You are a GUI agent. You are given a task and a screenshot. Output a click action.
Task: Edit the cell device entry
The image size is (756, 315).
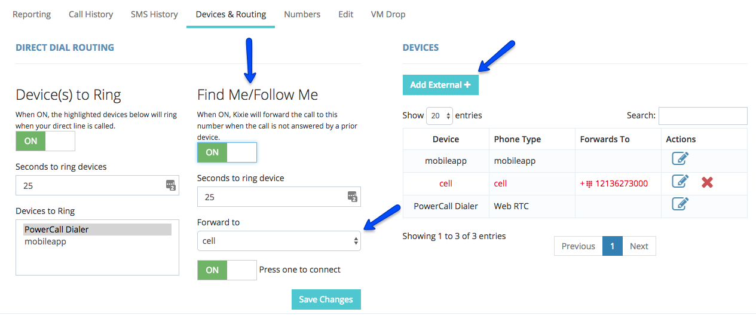pos(680,181)
